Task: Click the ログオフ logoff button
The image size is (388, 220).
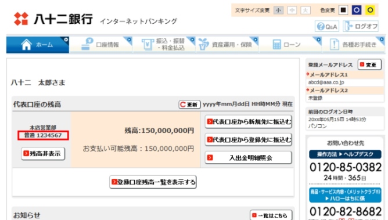Action: pos(361,26)
